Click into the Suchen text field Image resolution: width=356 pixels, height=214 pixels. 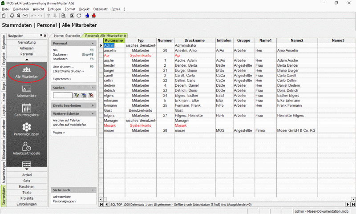[63, 95]
